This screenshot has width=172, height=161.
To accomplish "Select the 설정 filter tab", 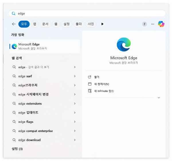I will click(x=67, y=24).
